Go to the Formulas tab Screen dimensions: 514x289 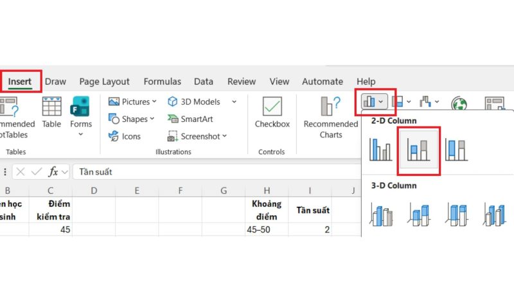click(x=163, y=82)
